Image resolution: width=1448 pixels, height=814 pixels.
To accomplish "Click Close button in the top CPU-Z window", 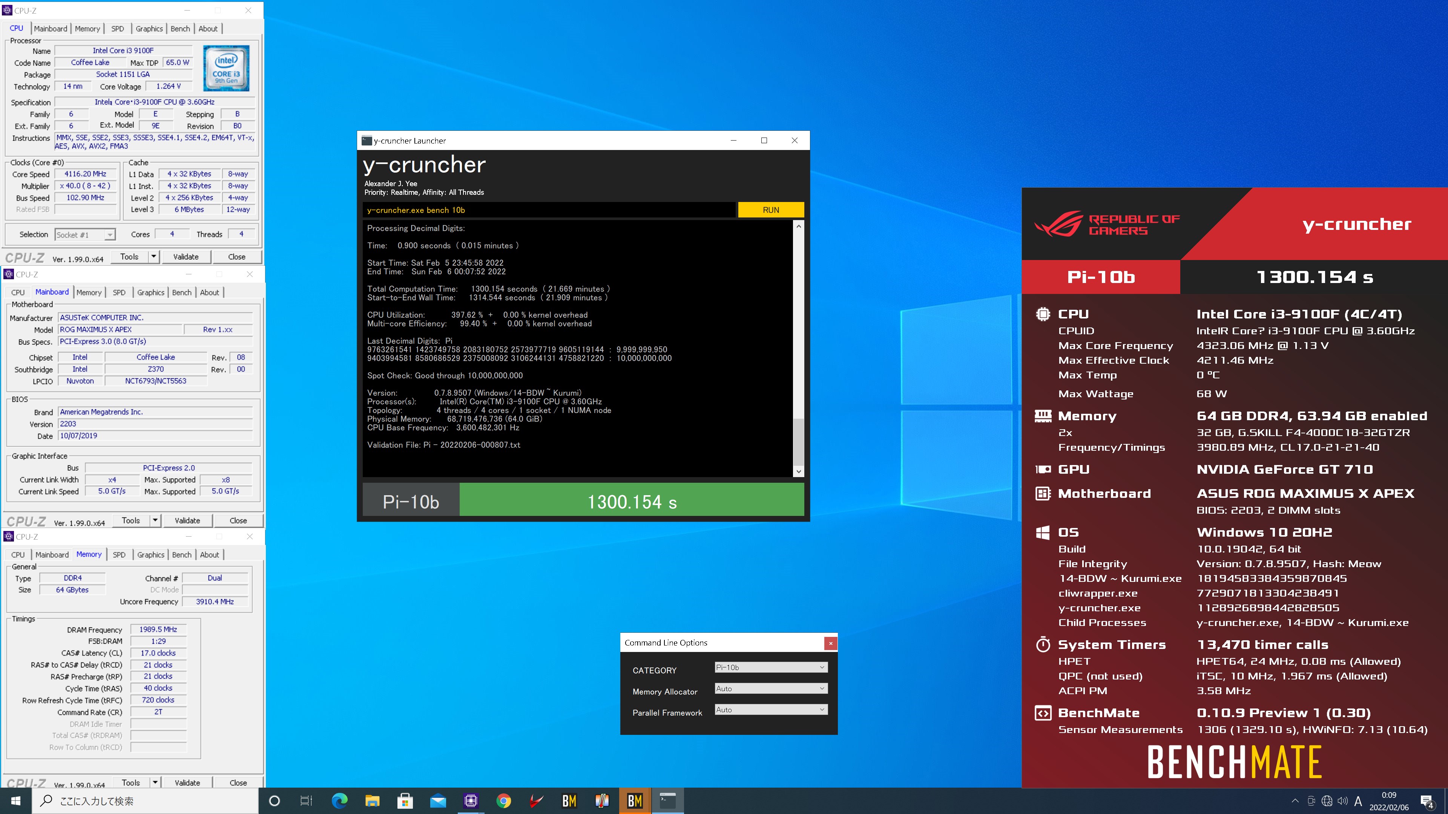I will (x=237, y=257).
